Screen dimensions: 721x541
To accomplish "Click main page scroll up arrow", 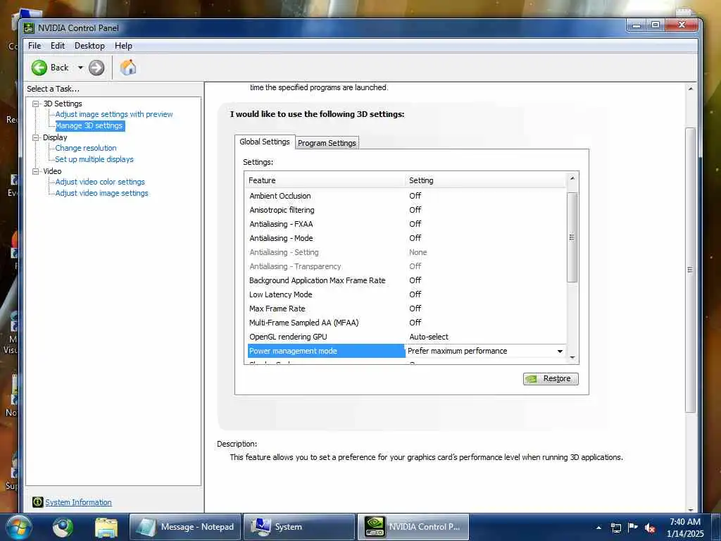I will [x=690, y=88].
